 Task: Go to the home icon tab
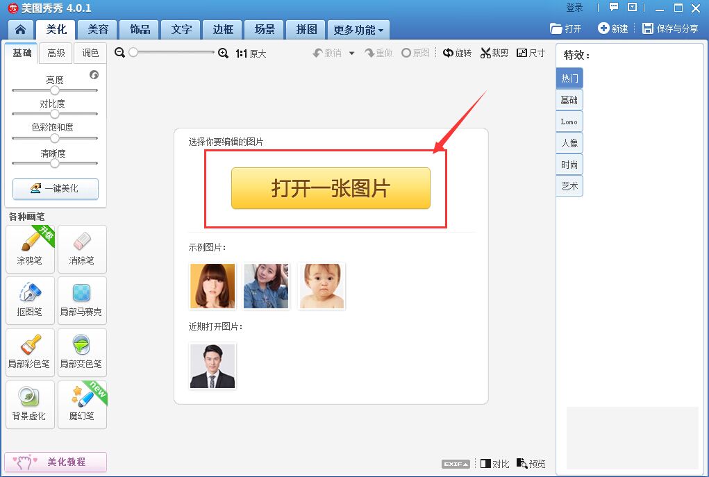[21, 30]
